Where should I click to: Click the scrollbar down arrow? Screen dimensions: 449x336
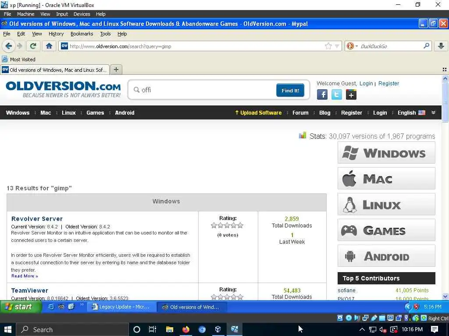(445, 297)
